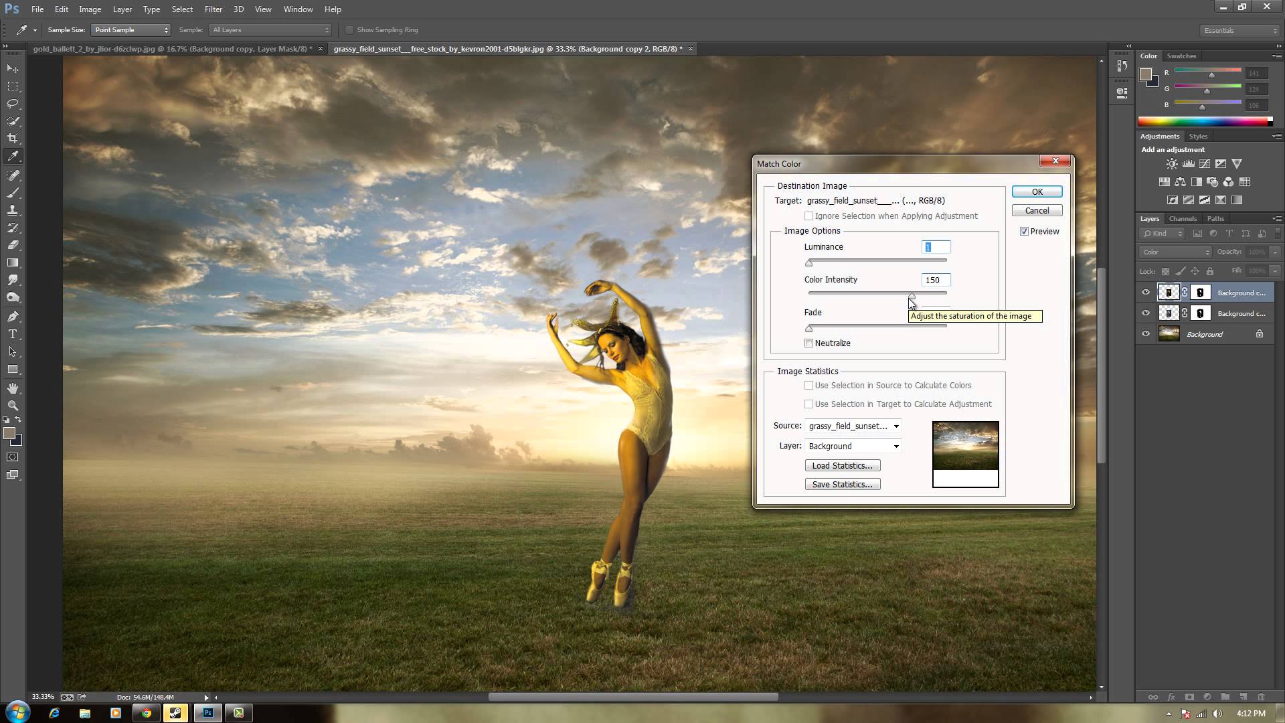Open the Layer dropdown set to Background
The width and height of the screenshot is (1285, 723).
pos(853,447)
